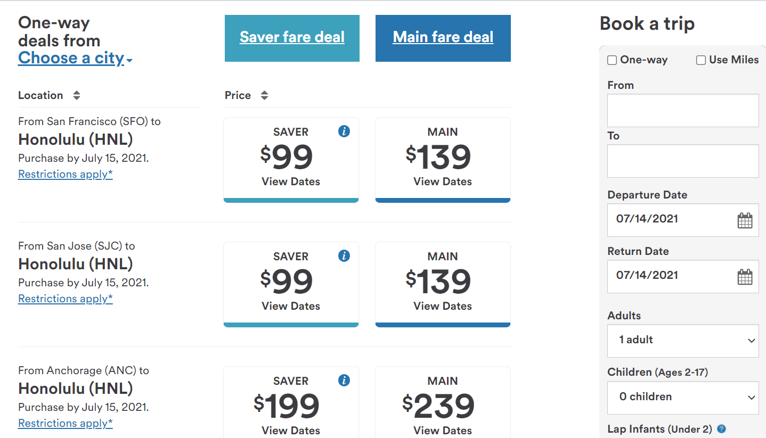This screenshot has width=766, height=438.
Task: Open the Departure Date calendar icon
Action: coord(745,220)
